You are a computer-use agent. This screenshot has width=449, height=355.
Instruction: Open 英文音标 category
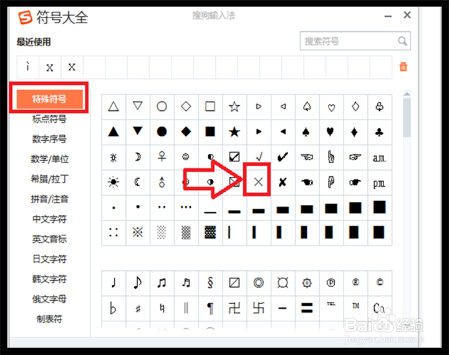point(49,239)
